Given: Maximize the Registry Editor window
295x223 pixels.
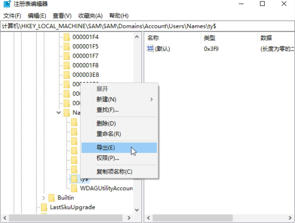Looking at the screenshot, I should (262, 4).
